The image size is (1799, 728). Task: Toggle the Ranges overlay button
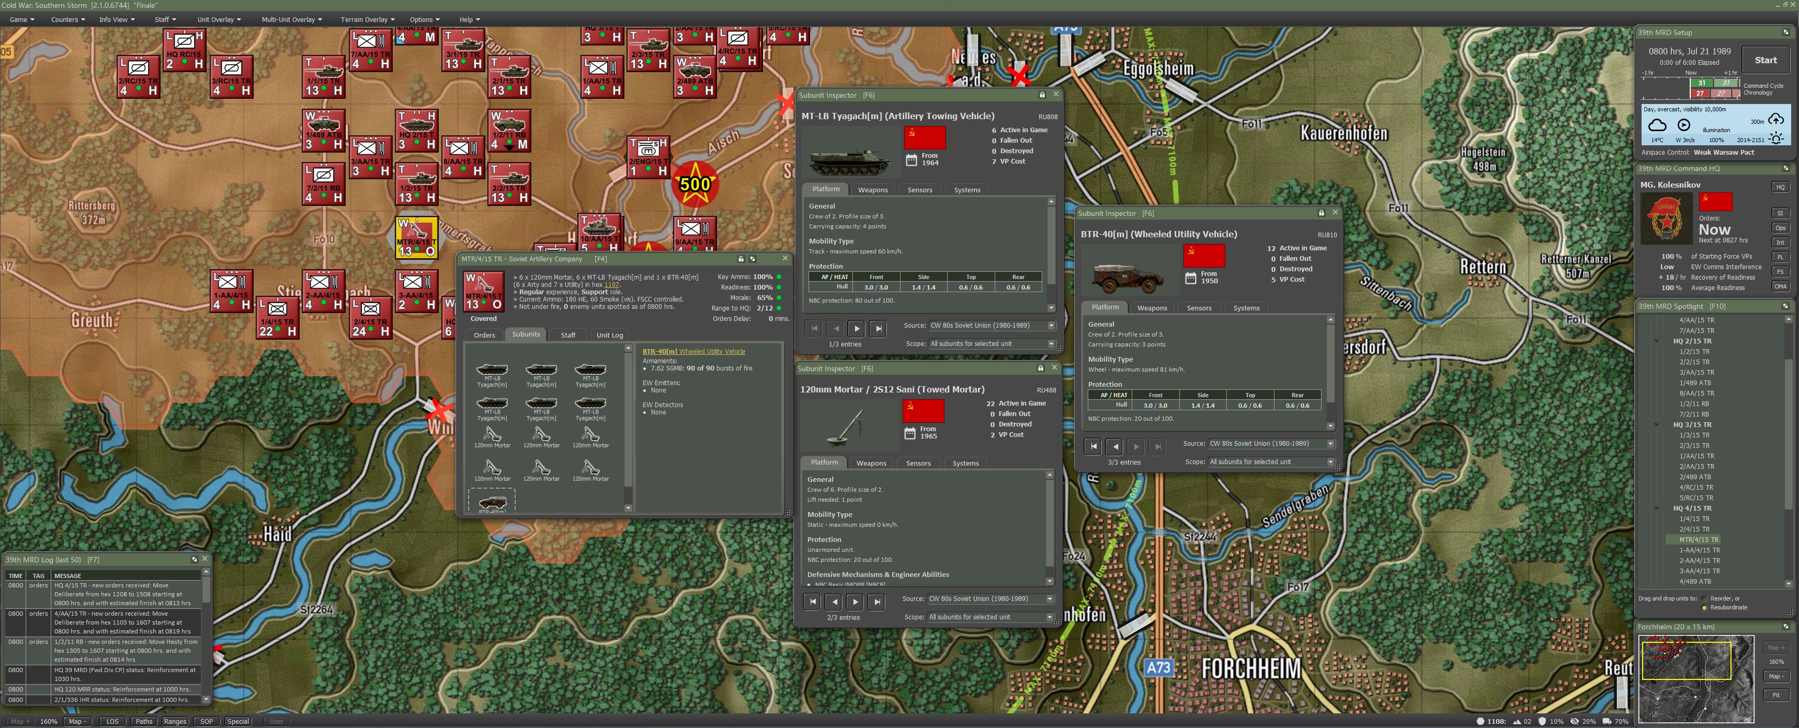(x=175, y=722)
